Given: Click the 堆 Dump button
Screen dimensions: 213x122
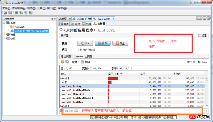Looking at the screenshot, I should pyautogui.click(x=202, y=62).
